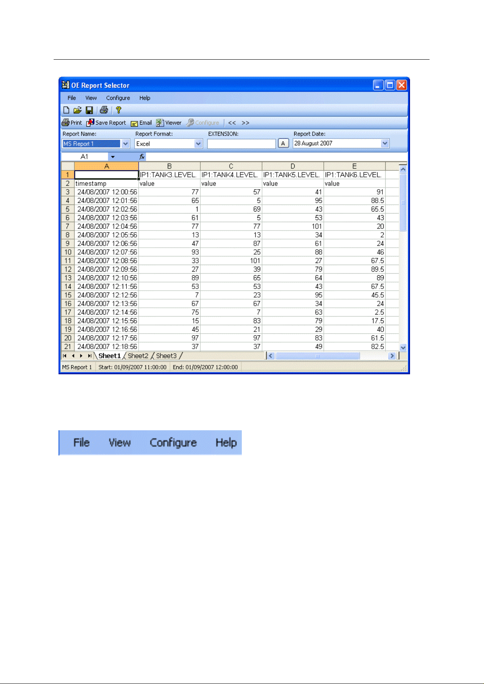This screenshot has width=484, height=684.
Task: Open the File menu in the window
Action: (x=72, y=98)
